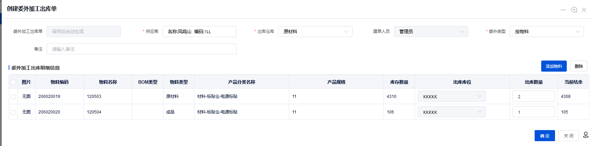The image size is (592, 146).
Task: Expand the 委外类型 dropdown
Action: point(546,31)
